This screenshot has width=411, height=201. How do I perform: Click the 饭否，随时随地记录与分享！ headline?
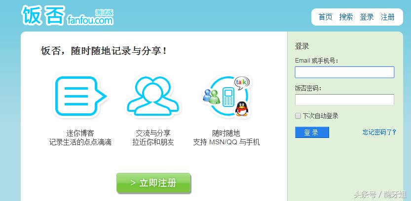(104, 51)
